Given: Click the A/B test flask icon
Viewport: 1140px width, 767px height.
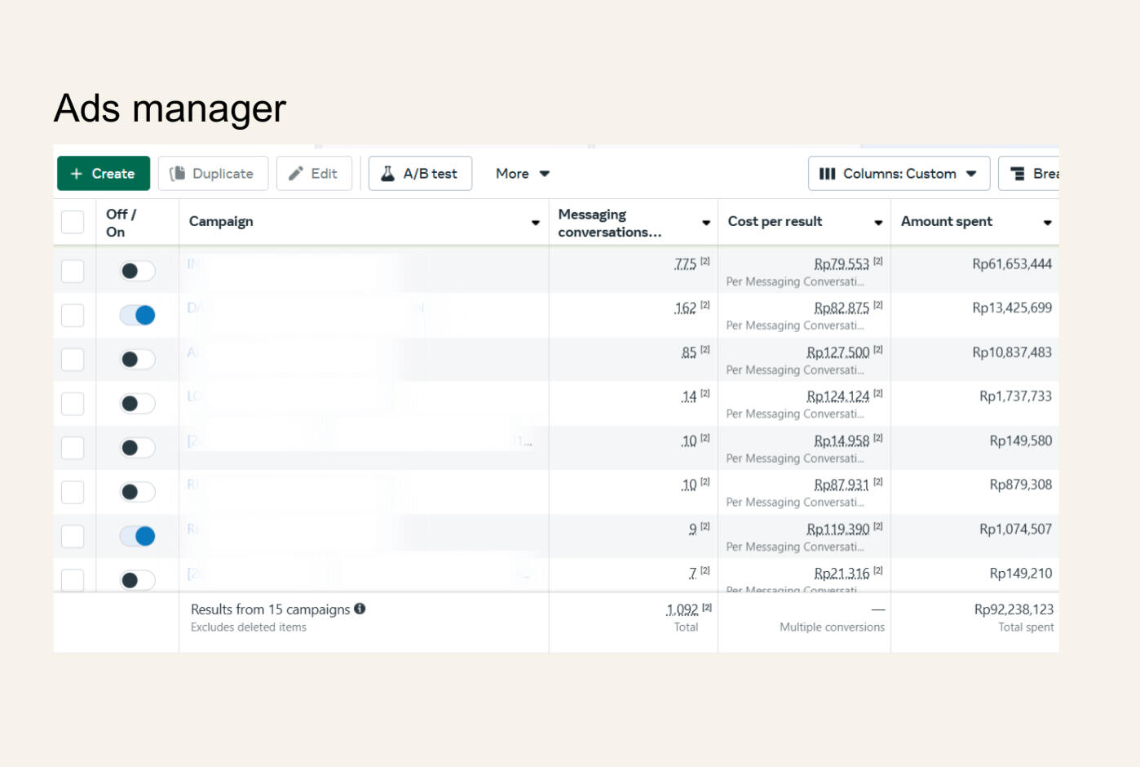Looking at the screenshot, I should [388, 174].
